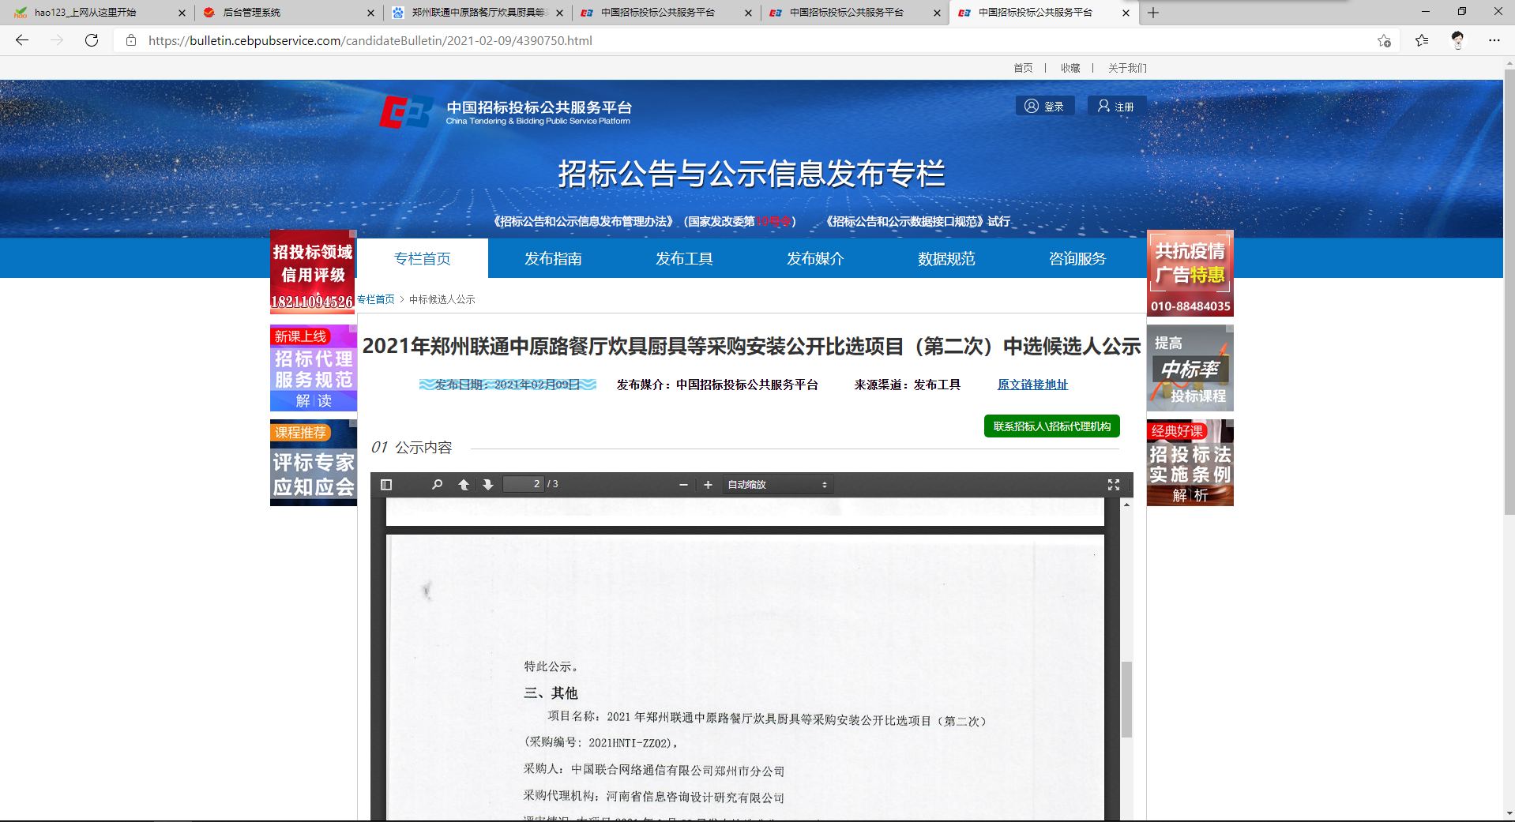
Task: Open 专栏首页 navigation tab
Action: [423, 259]
